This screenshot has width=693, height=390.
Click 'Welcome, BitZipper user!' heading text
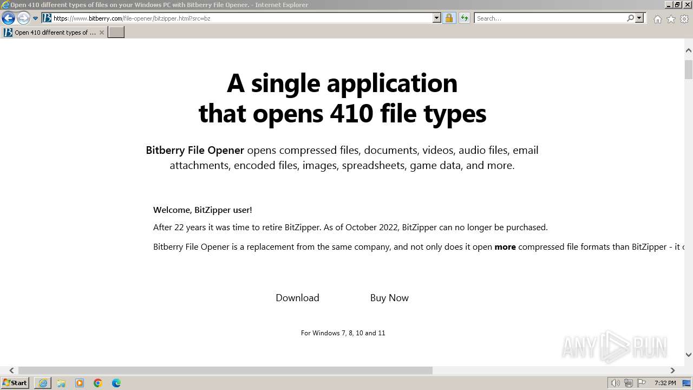point(202,210)
